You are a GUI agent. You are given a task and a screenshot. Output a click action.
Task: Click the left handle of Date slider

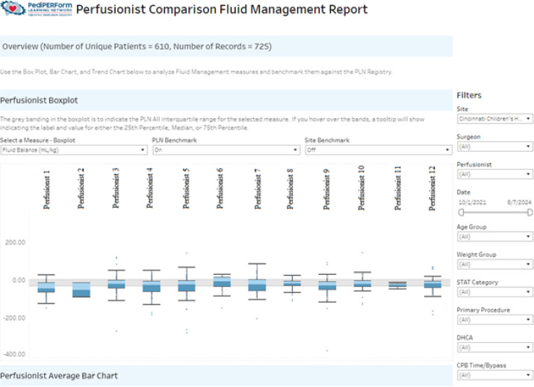(x=461, y=213)
